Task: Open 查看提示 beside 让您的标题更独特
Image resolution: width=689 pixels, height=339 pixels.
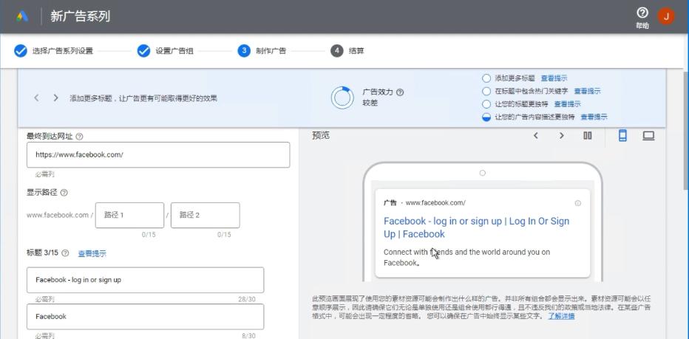Action: [x=567, y=104]
